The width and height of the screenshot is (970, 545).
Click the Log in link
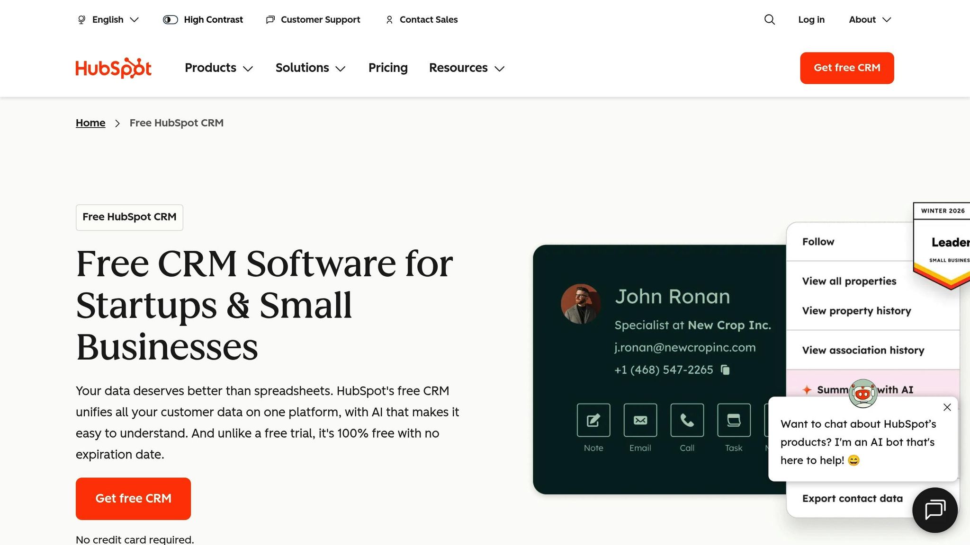811,19
